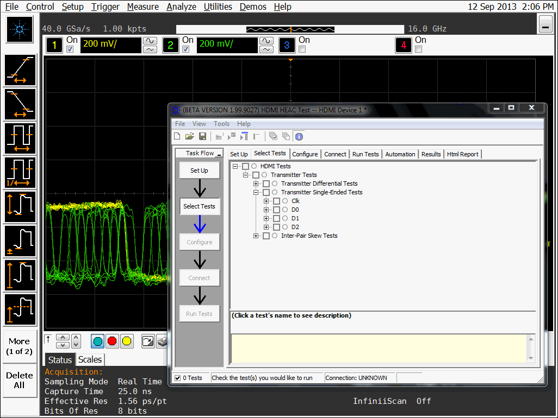Collapse the Transmitter Single-Ended Tests node
558x418 pixels.
[x=256, y=193]
